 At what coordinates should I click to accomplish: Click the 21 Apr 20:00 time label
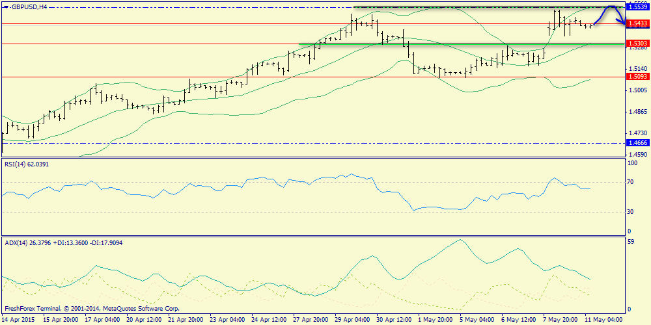coord(186,320)
